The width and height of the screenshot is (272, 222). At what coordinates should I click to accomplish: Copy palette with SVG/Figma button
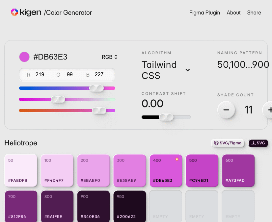228,143
